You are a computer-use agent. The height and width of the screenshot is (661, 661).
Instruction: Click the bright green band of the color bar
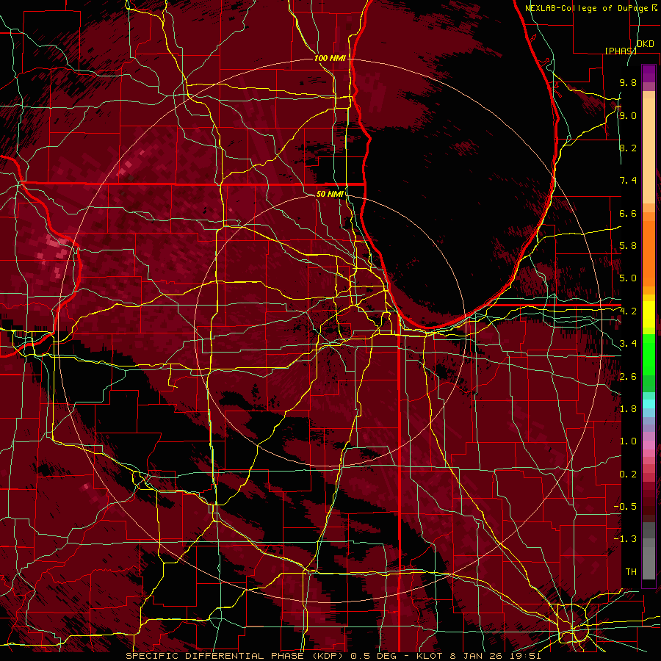[x=649, y=354]
